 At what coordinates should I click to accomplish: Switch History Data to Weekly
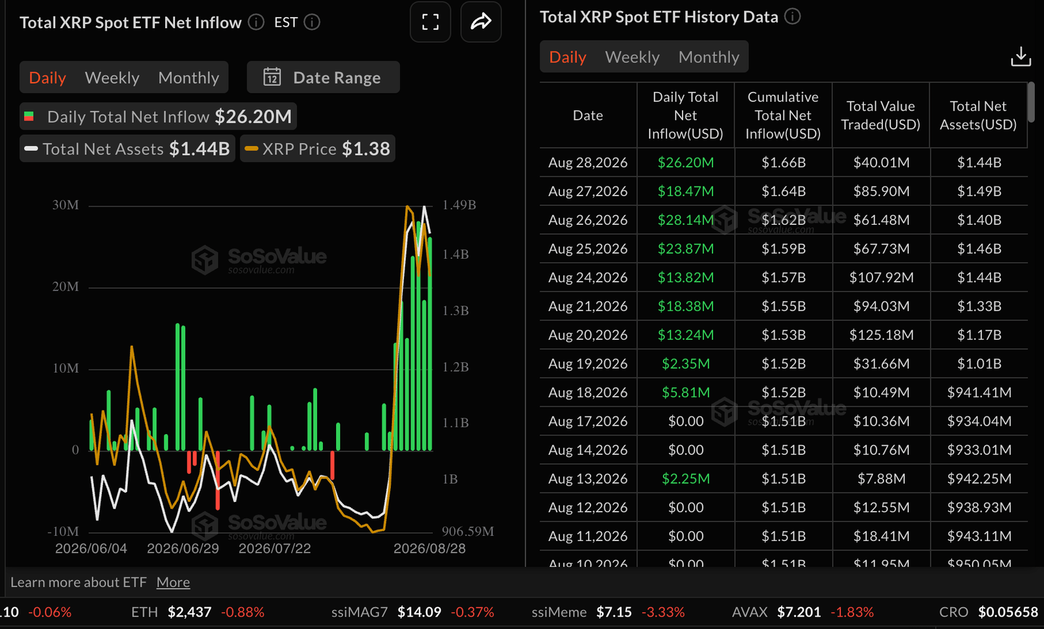(632, 57)
